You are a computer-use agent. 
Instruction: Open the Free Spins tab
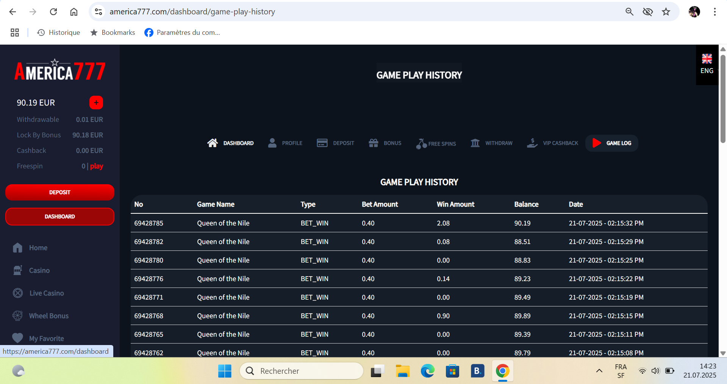click(x=436, y=143)
